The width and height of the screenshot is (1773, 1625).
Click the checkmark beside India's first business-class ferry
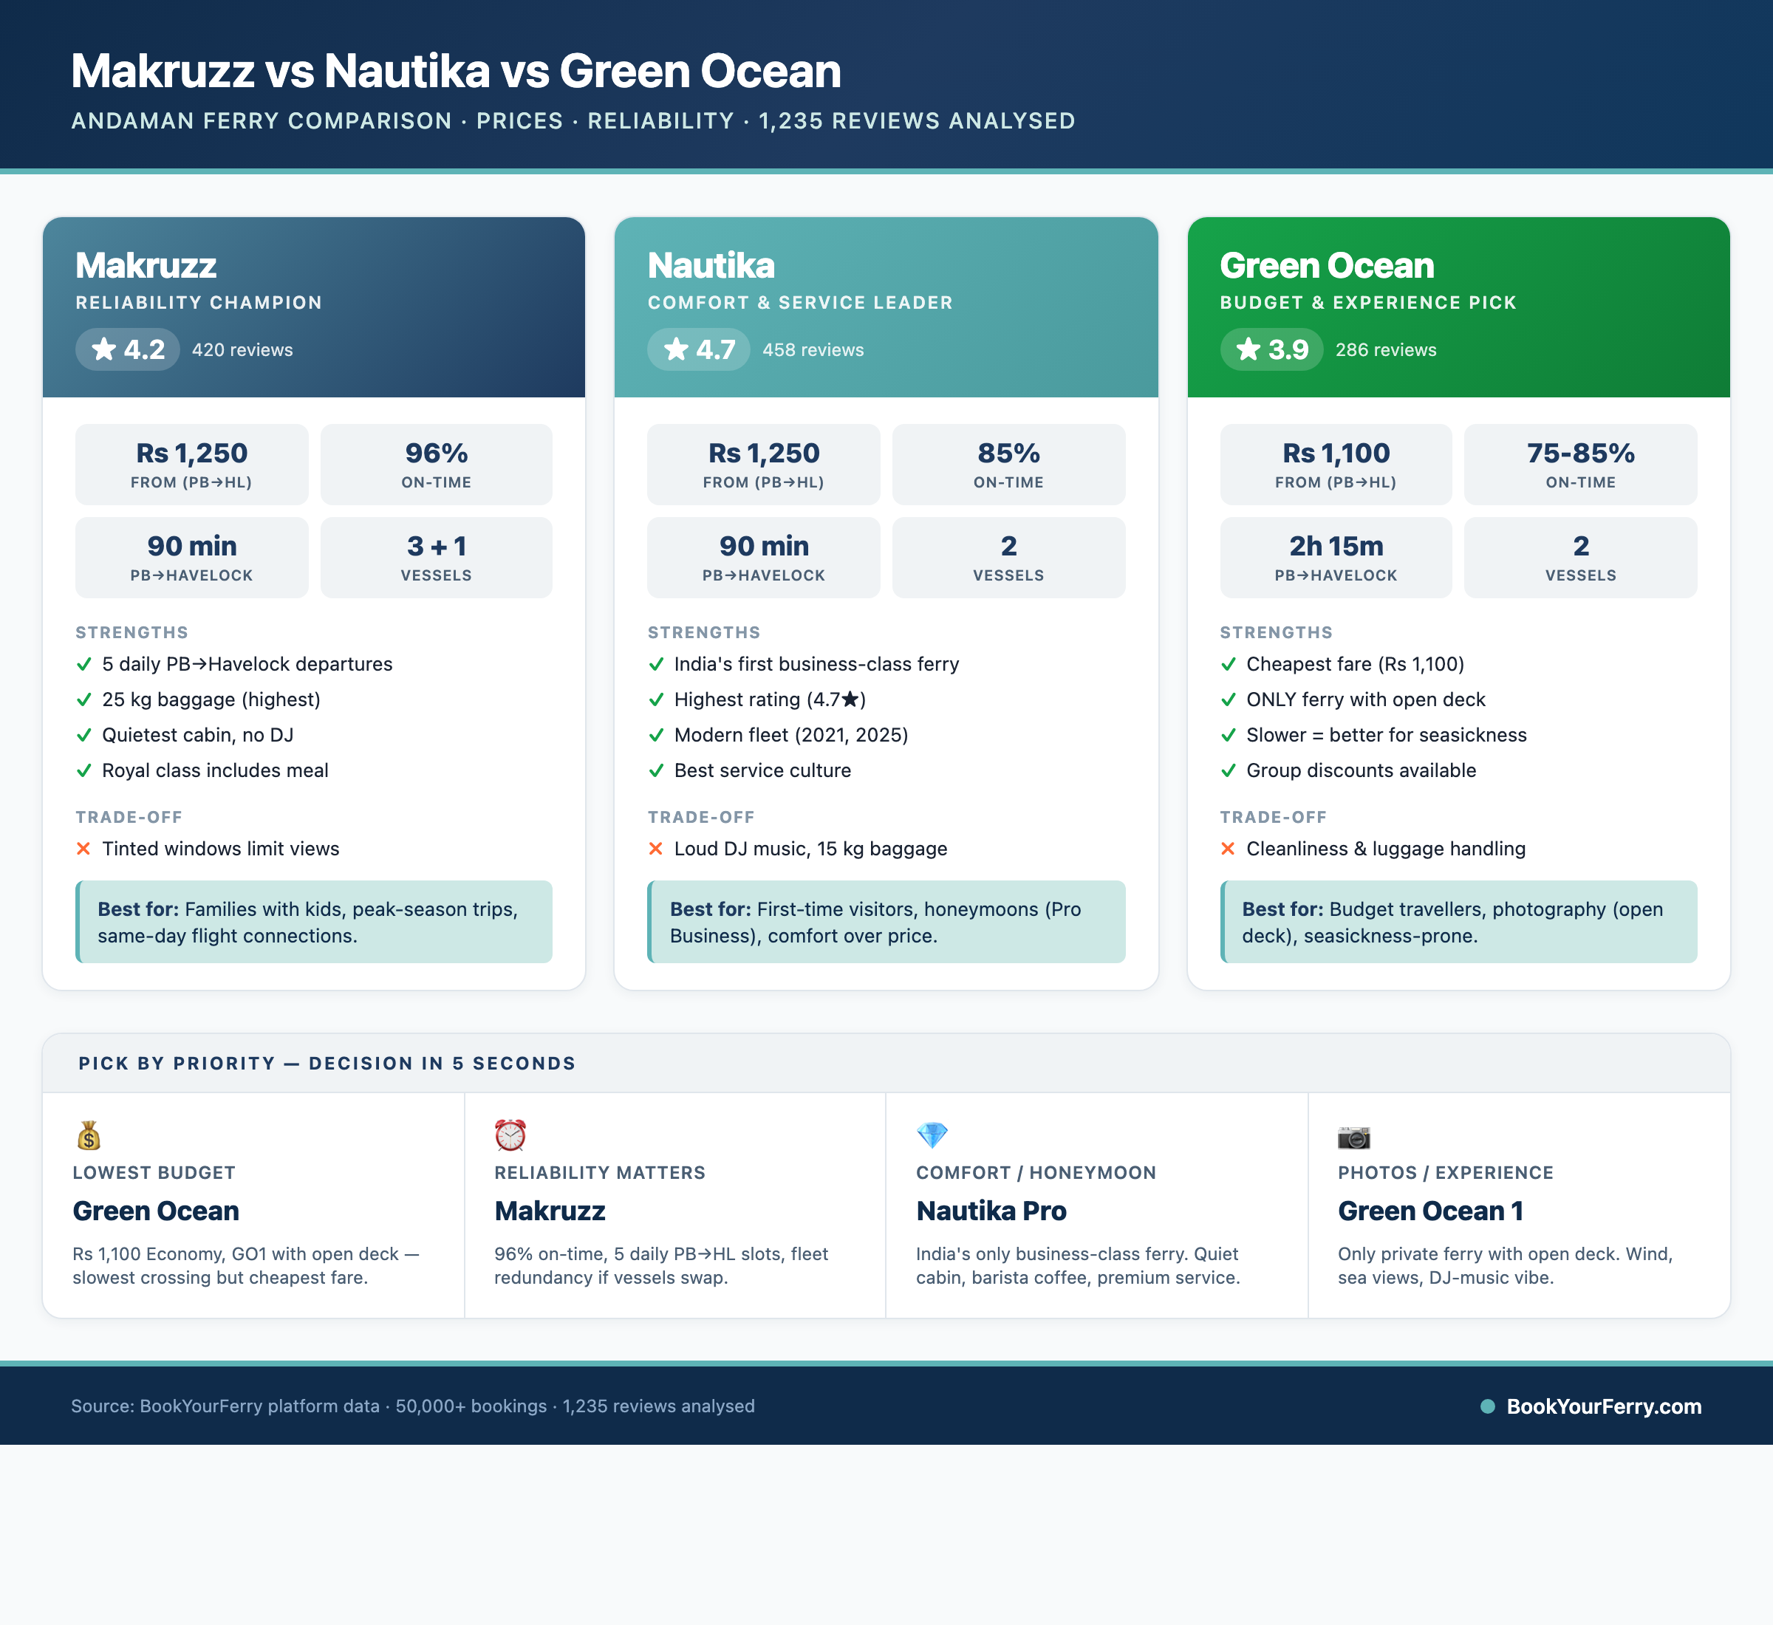655,665
